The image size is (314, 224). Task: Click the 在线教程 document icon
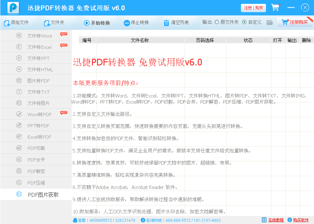[x=264, y=220]
